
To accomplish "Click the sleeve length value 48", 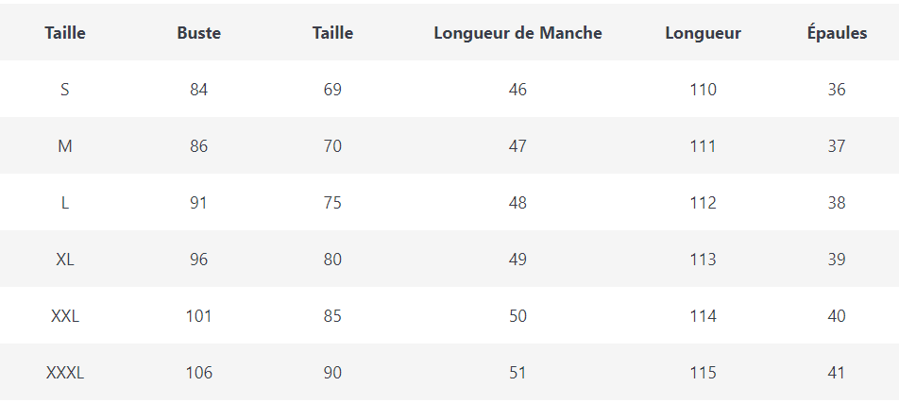I will [x=517, y=203].
